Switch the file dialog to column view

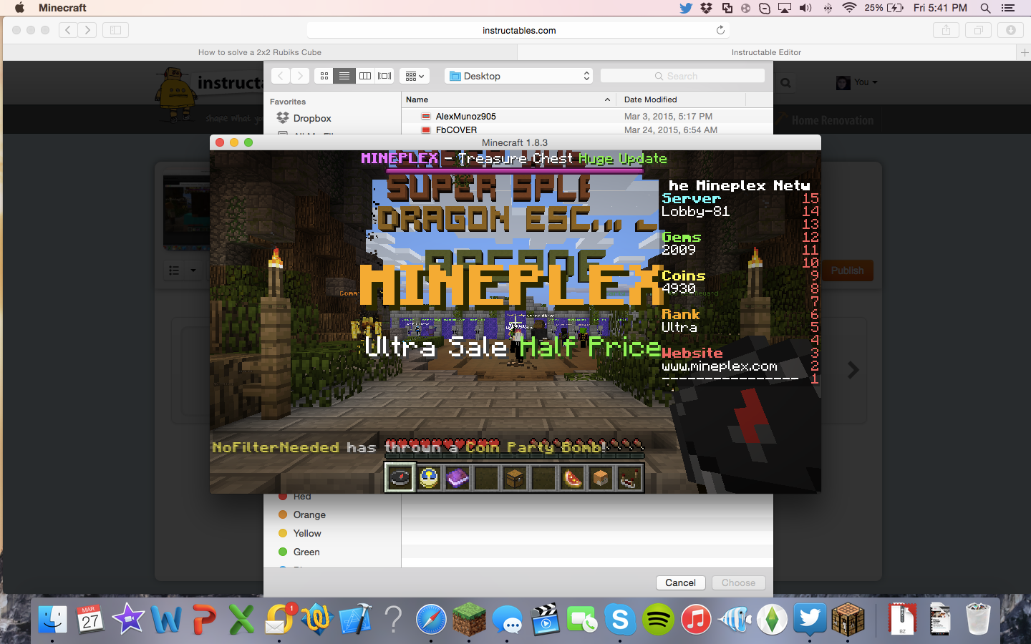click(365, 75)
